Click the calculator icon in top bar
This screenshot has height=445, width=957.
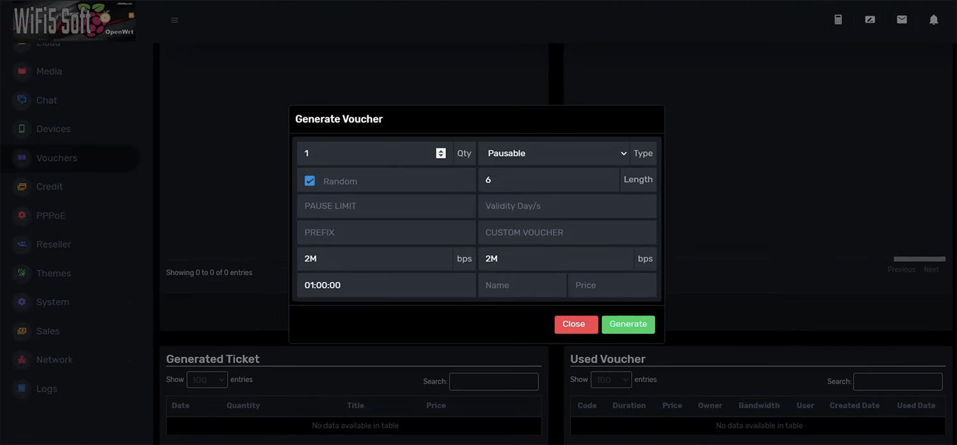[x=838, y=20]
